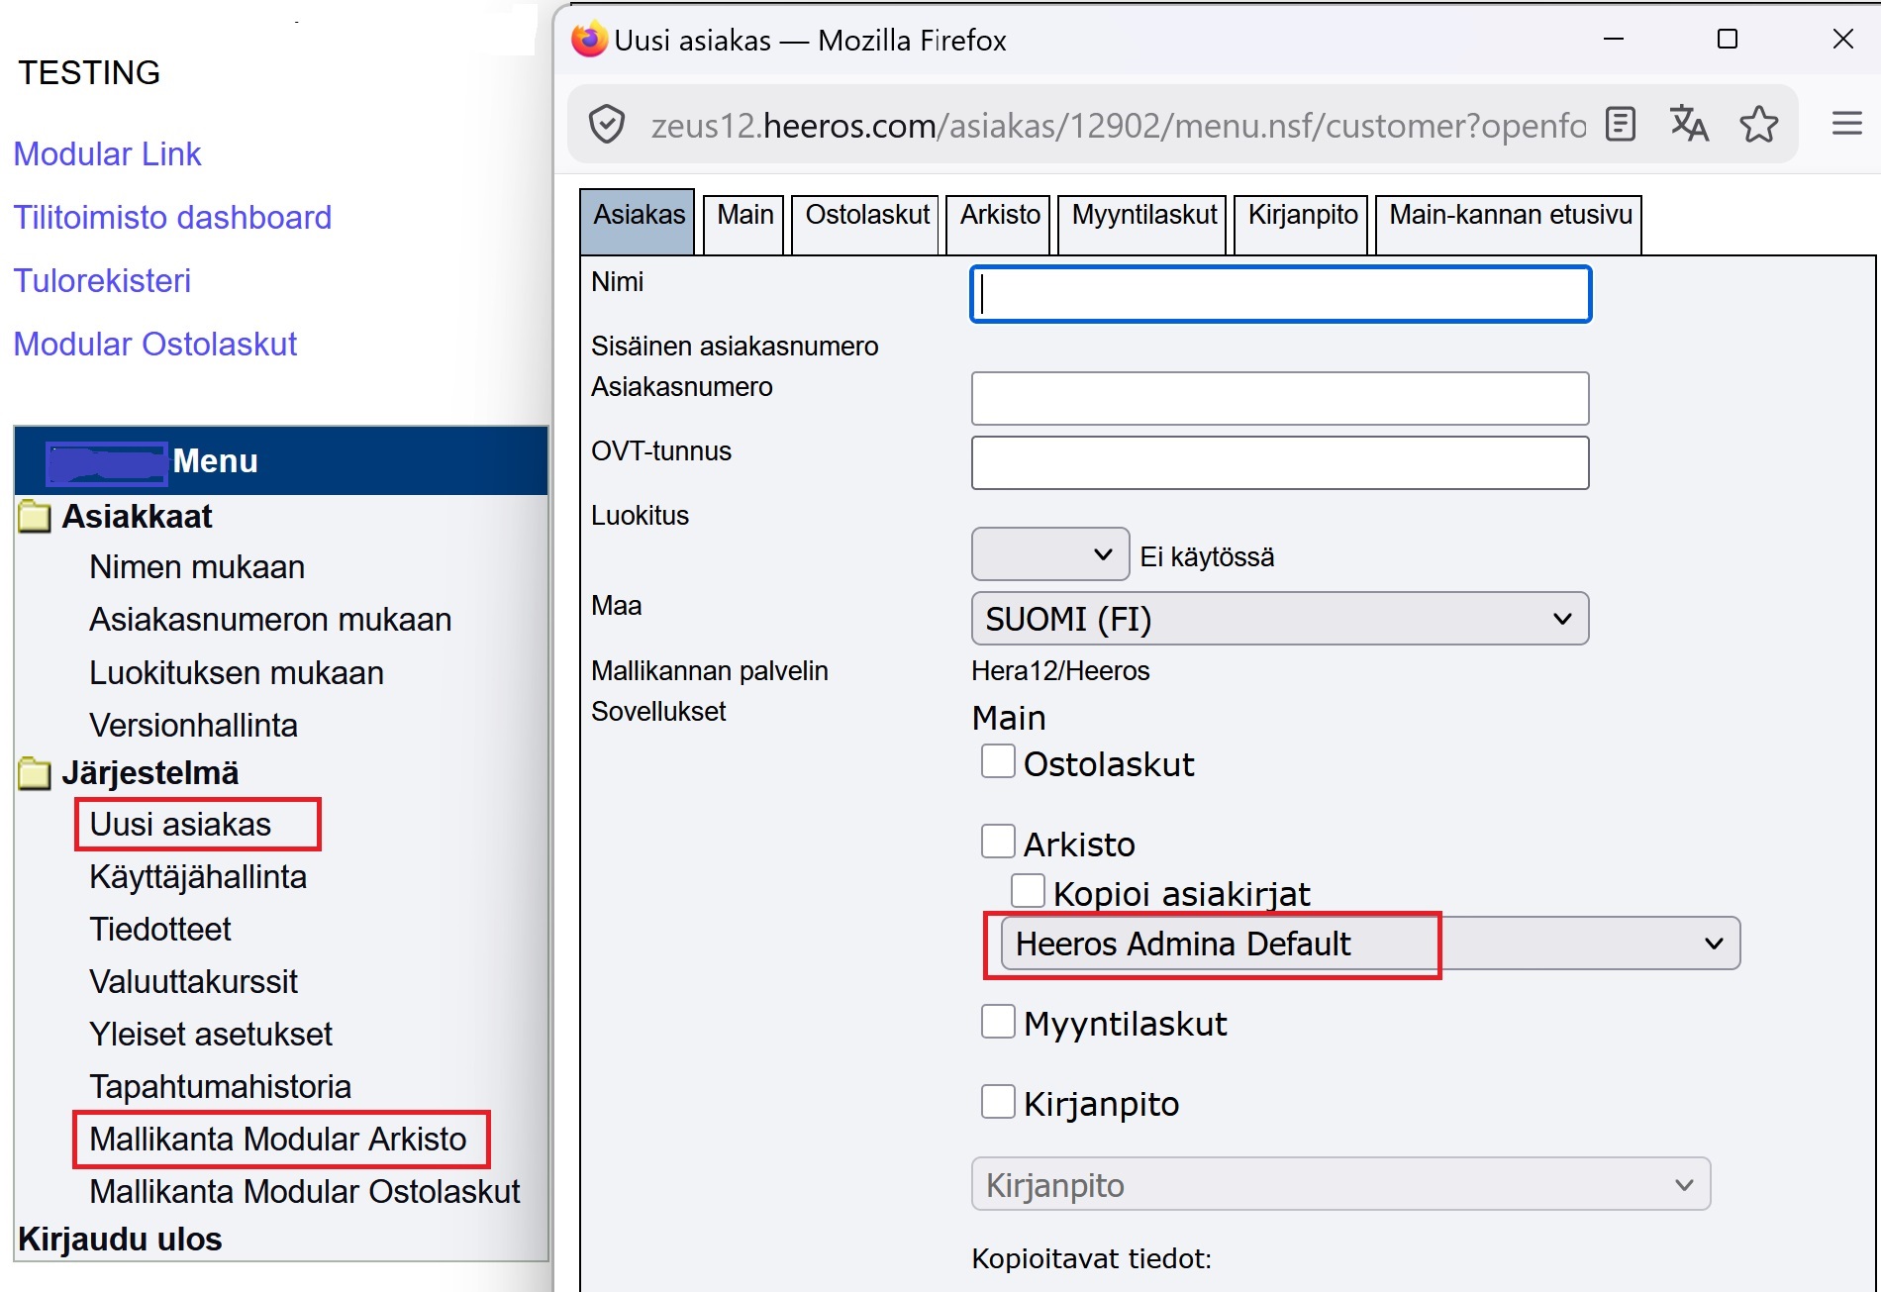Switch to the Main tab
Screen dimensions: 1881x1292
744,224
